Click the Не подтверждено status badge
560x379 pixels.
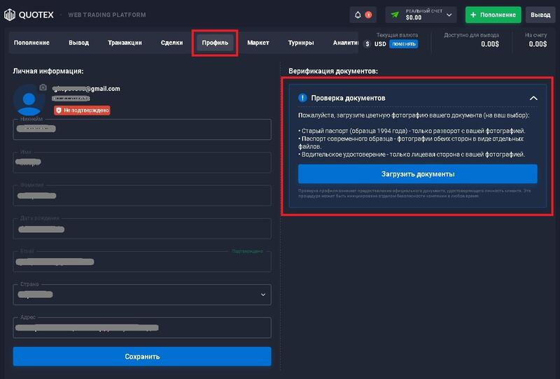[82, 110]
